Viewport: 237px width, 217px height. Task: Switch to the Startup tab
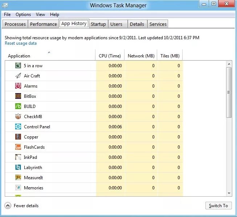98,24
